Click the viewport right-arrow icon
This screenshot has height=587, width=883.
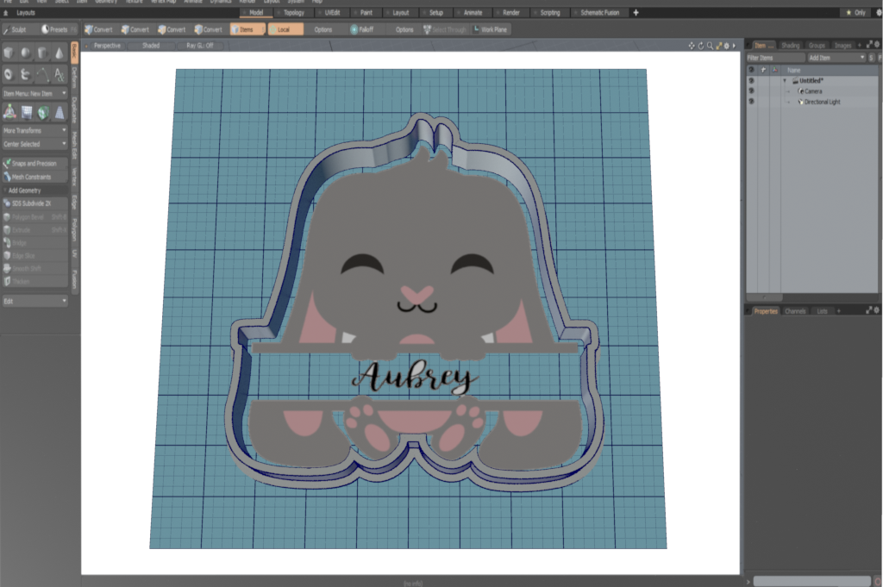point(734,46)
